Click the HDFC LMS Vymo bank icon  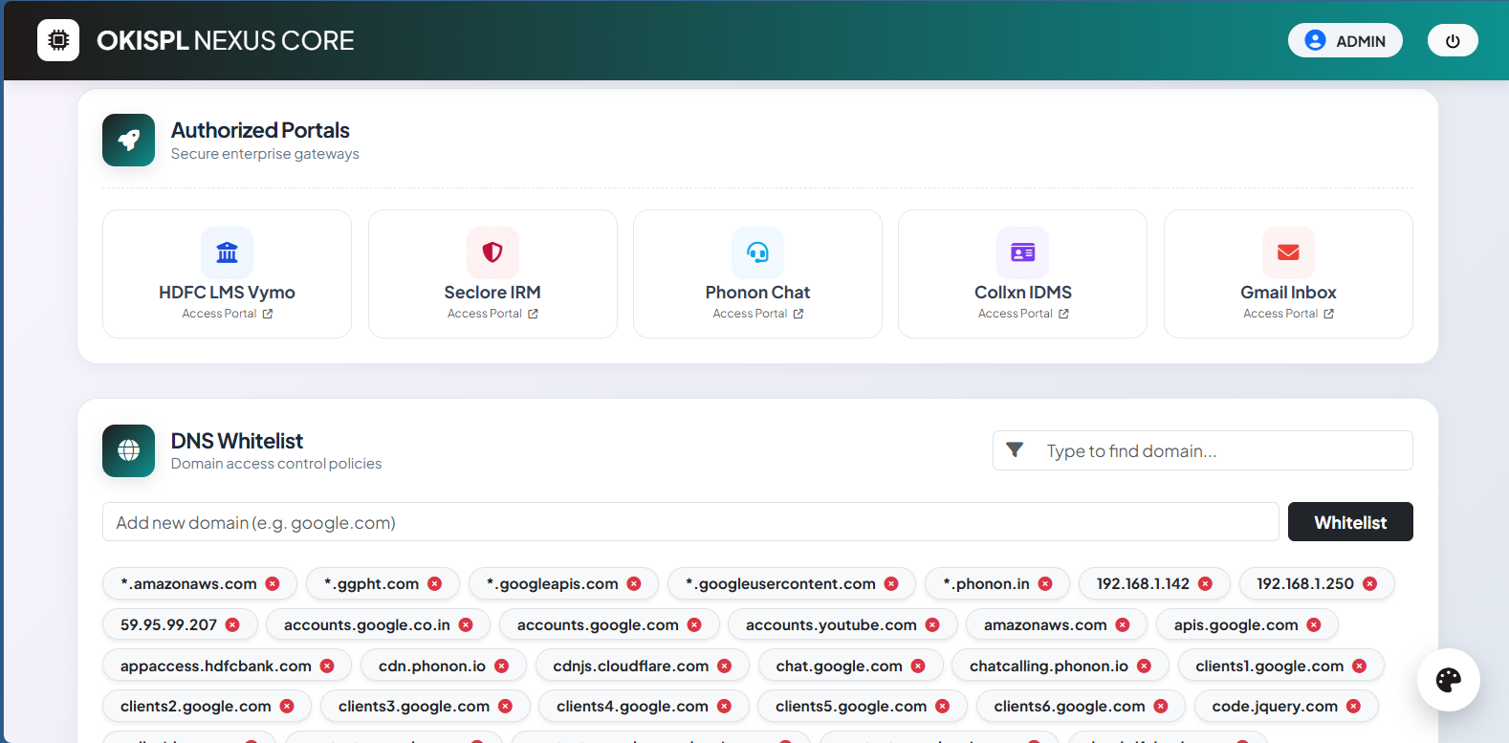pyautogui.click(x=227, y=252)
